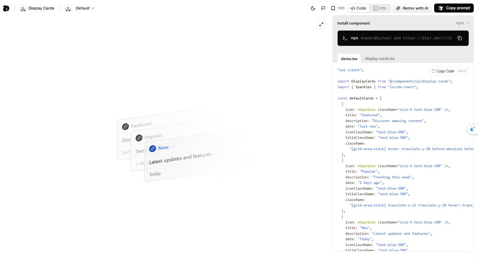Select the demo.tsx tab

point(349,59)
